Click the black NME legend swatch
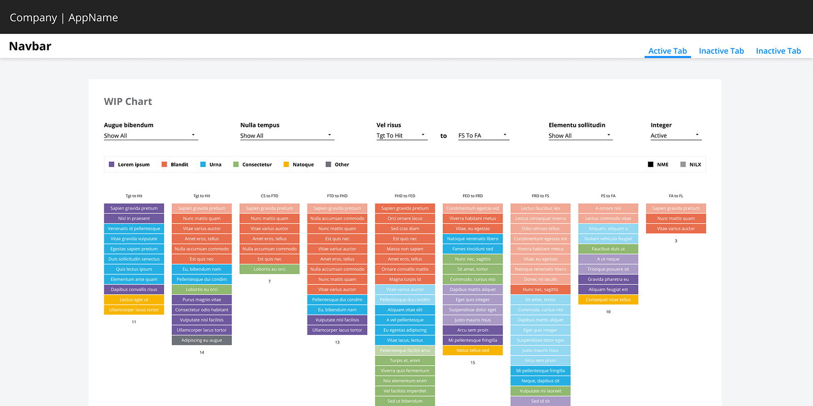This screenshot has height=406, width=813. click(650, 164)
